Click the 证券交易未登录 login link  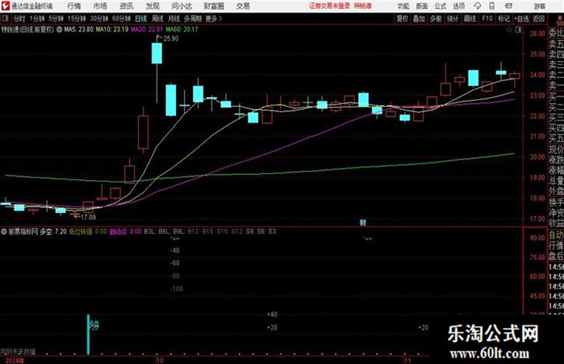329,6
